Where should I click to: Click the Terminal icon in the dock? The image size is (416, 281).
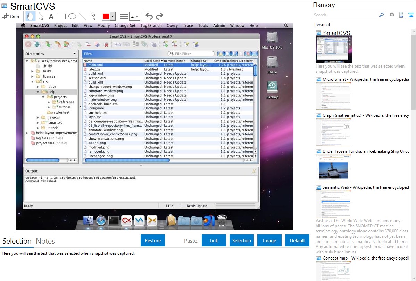click(114, 220)
